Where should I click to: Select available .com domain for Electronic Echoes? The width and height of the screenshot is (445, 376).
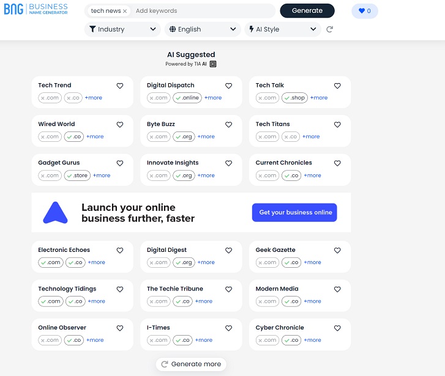tap(51, 262)
